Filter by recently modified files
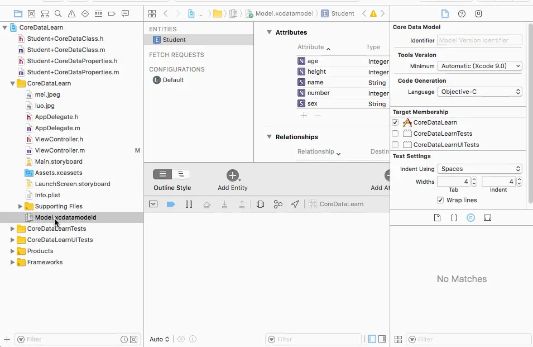Image resolution: width=533 pixels, height=347 pixels. pos(124,339)
